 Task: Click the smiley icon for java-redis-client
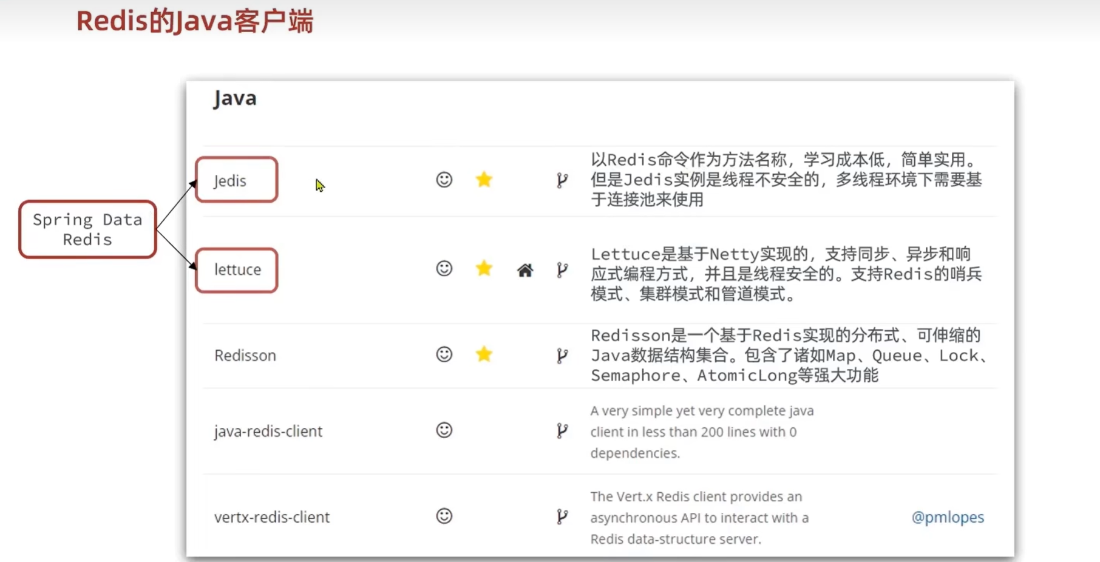pos(444,430)
